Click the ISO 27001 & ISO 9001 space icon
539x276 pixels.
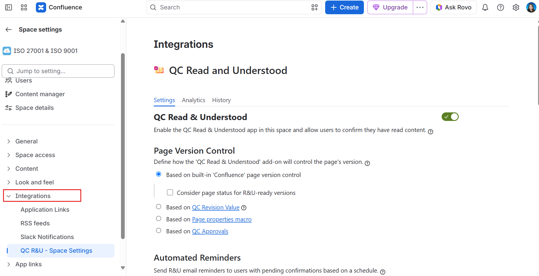[7, 51]
